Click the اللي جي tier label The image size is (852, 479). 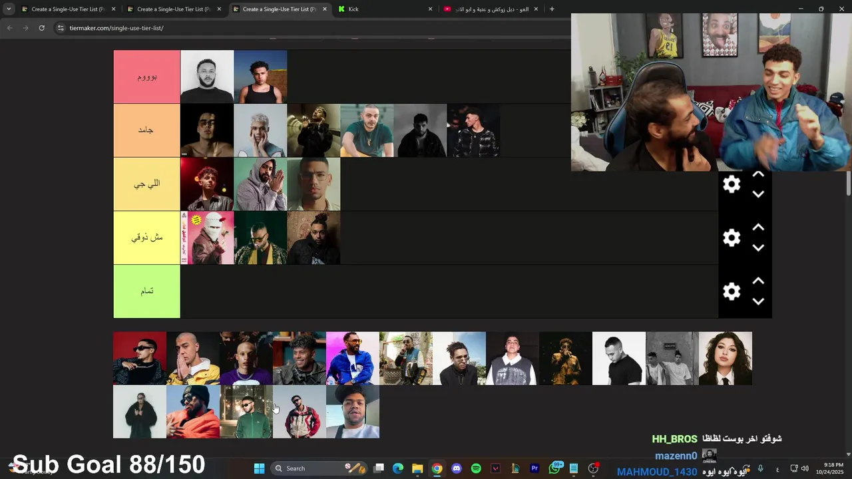(147, 184)
